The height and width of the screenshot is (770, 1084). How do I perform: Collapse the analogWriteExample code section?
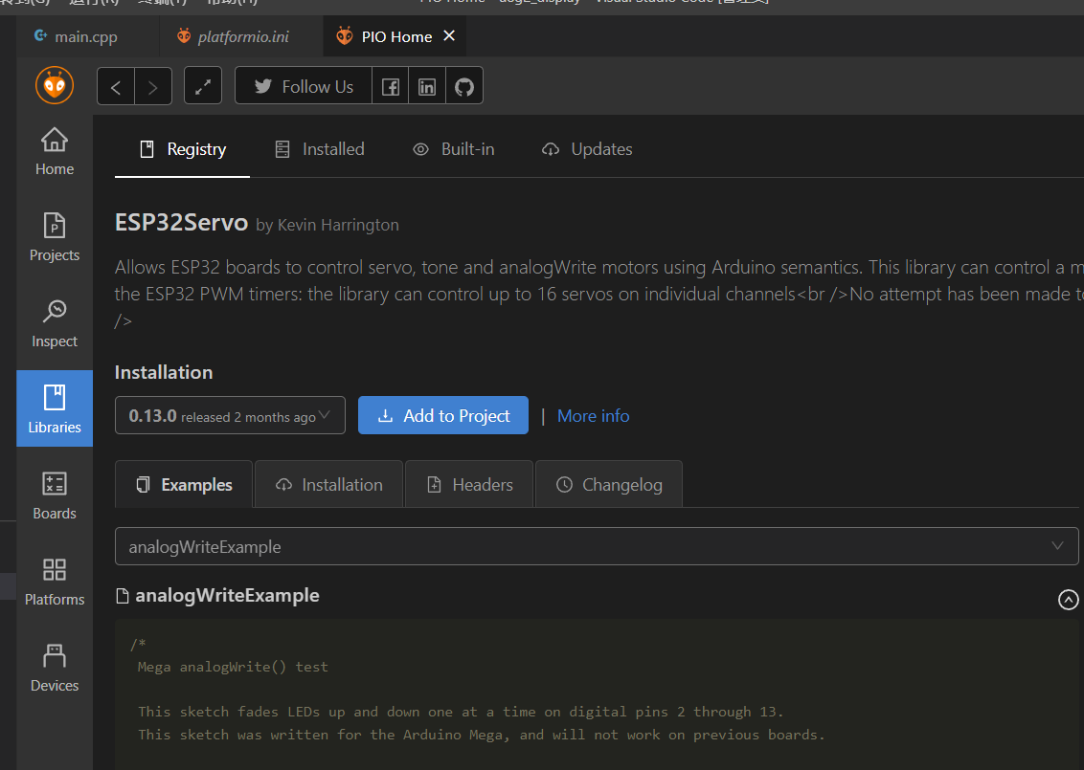1068,599
